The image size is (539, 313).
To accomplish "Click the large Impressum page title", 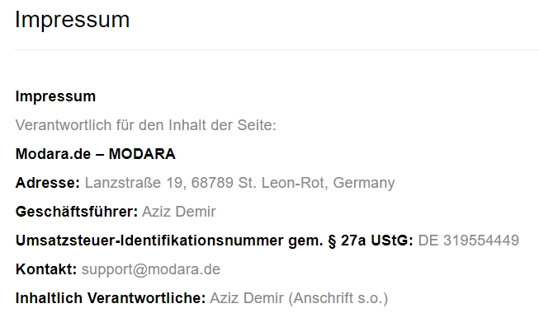I will [x=72, y=20].
